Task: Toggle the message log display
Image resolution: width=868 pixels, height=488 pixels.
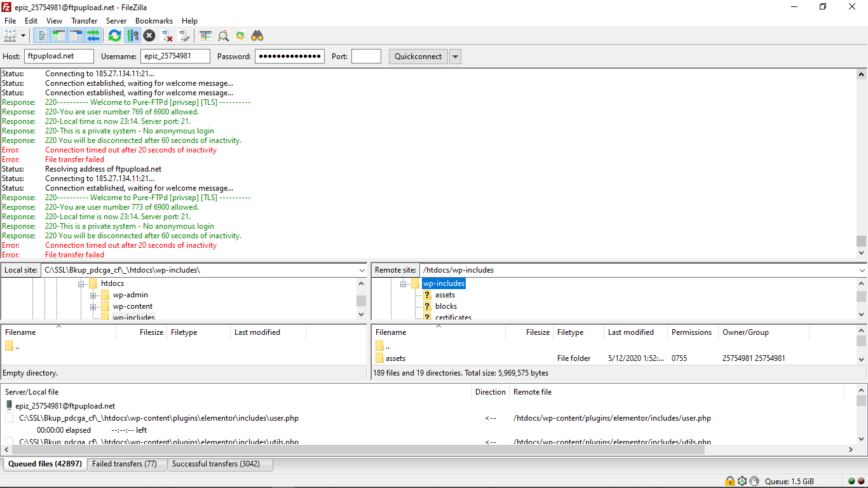Action: pos(41,36)
